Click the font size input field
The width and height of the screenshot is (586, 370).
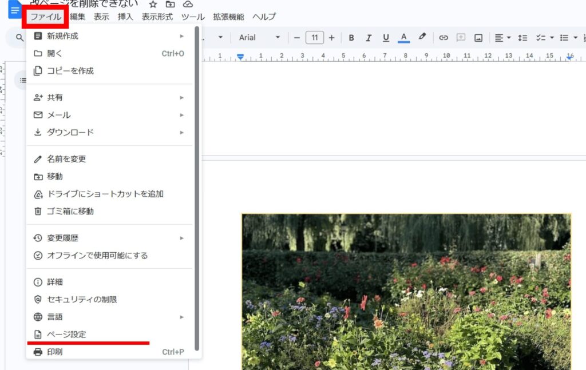click(x=314, y=38)
